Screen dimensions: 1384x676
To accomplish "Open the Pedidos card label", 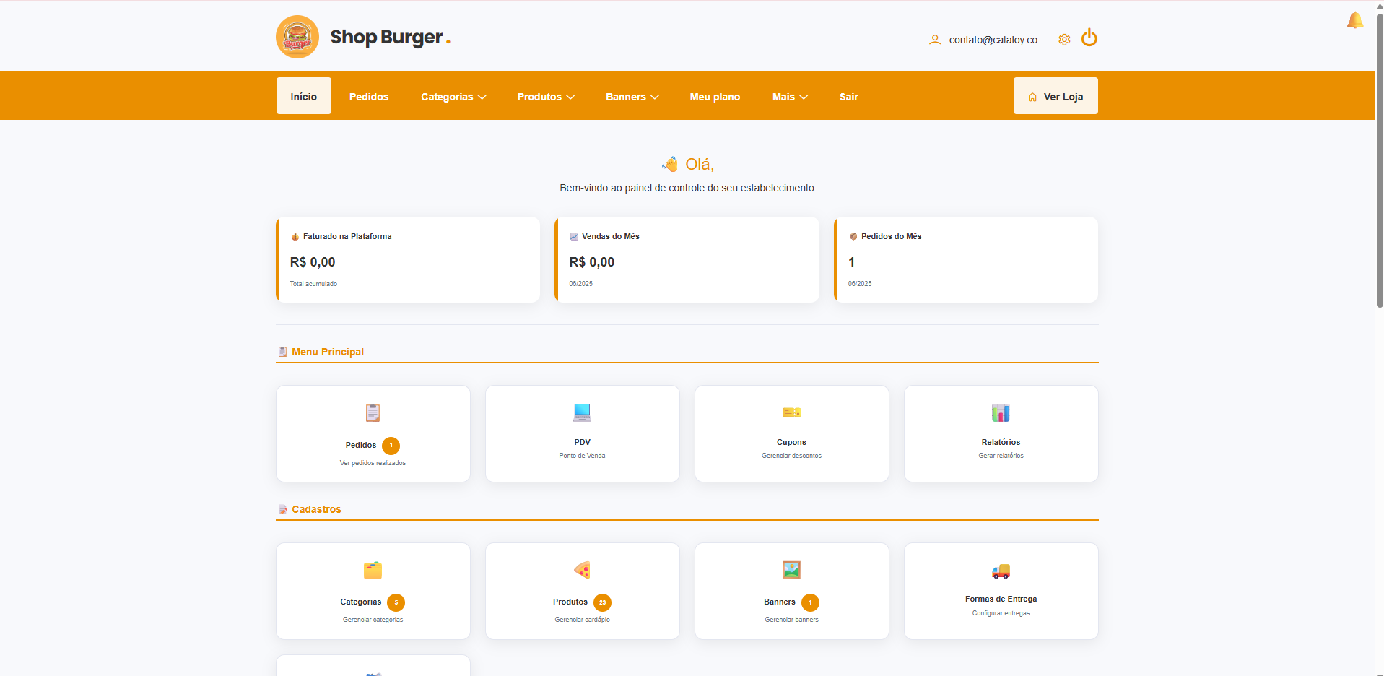I will [x=361, y=445].
